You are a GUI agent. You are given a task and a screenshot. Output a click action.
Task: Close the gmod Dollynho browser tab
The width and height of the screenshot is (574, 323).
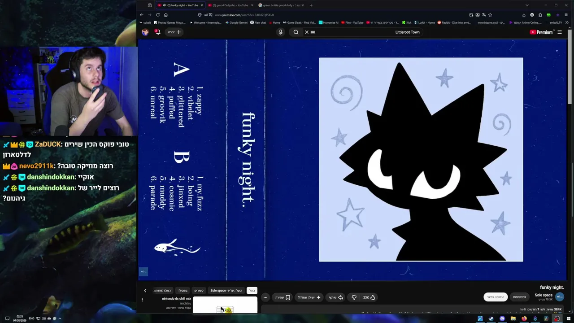[x=252, y=5]
